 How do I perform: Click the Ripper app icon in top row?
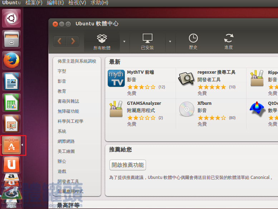pos(257,78)
